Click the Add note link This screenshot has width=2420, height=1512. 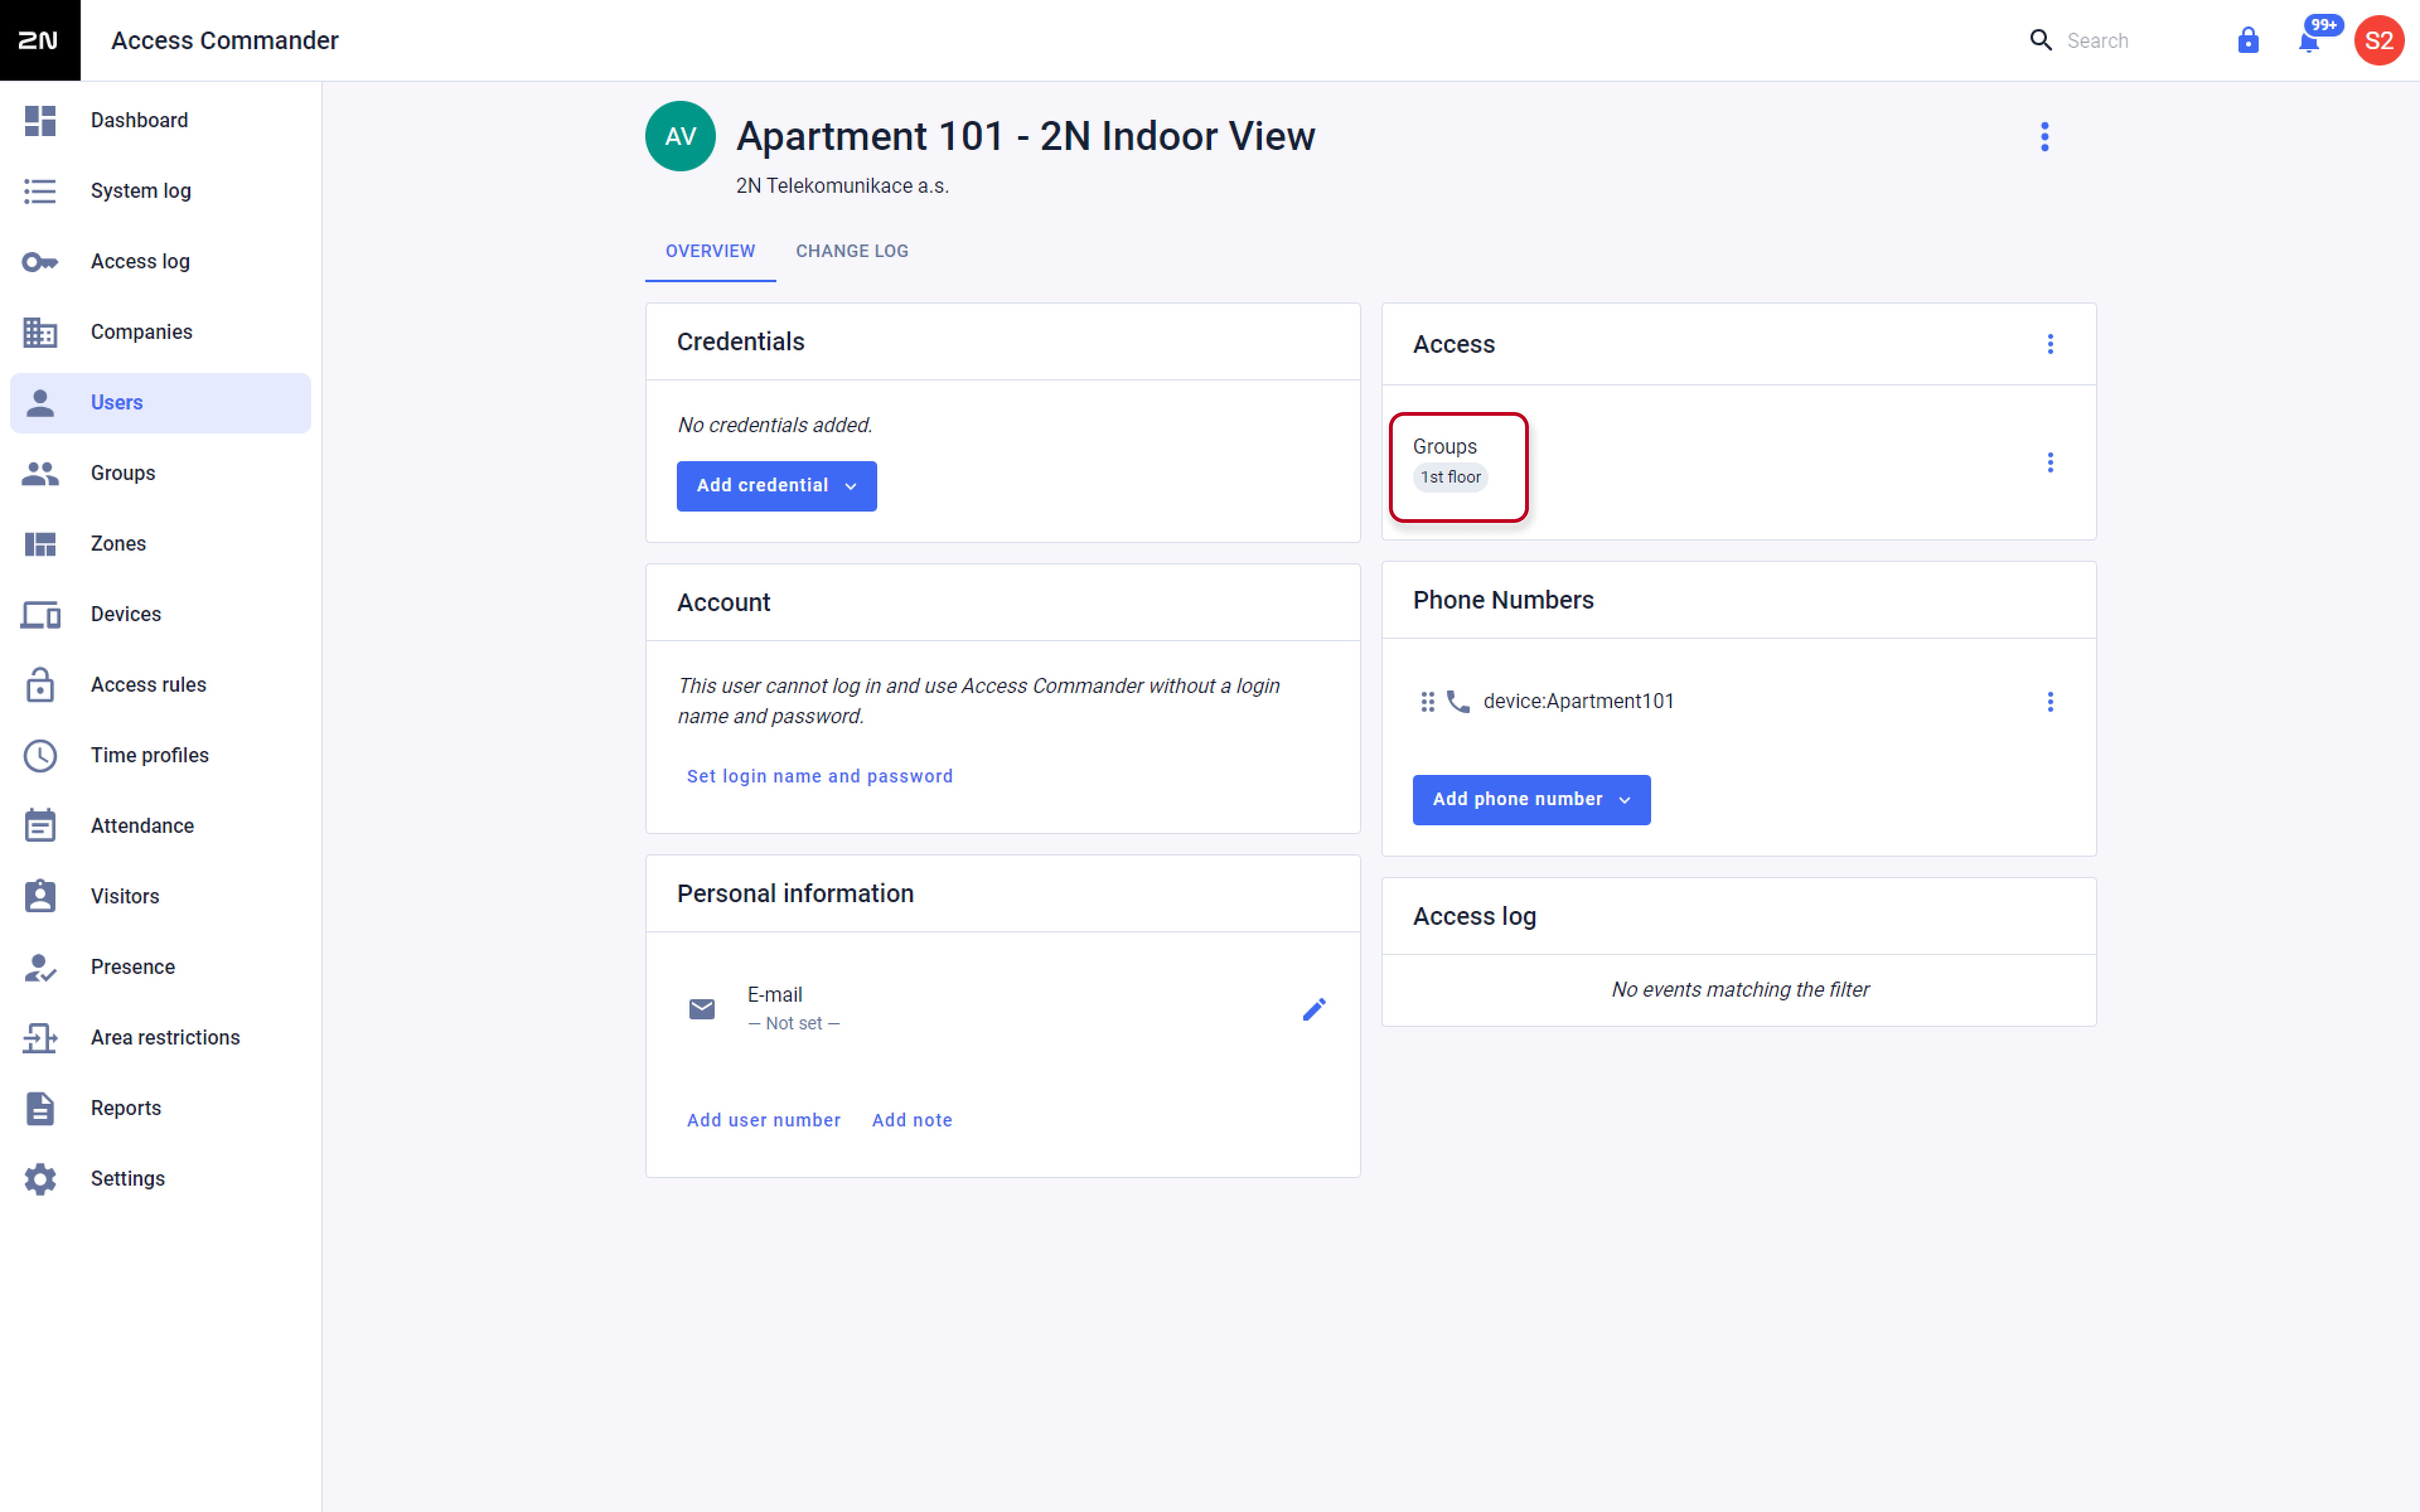pos(912,1120)
